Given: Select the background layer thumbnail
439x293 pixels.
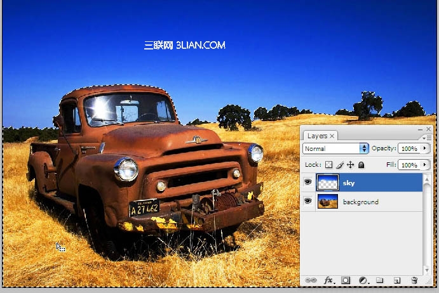Looking at the screenshot, I should [328, 202].
